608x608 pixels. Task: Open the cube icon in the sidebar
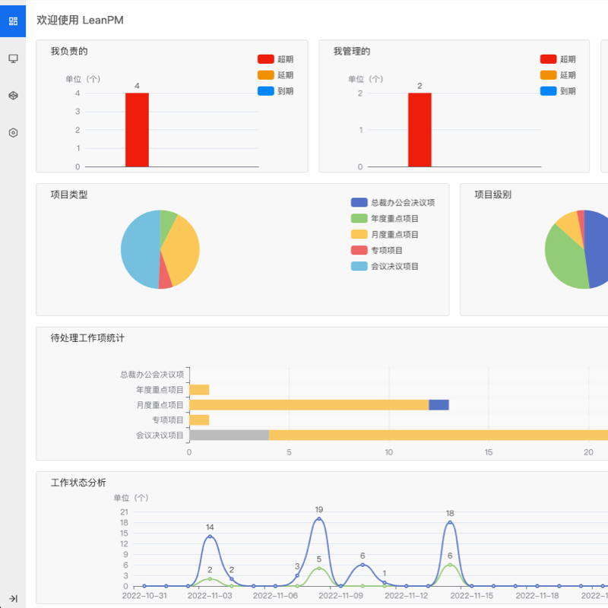13,96
